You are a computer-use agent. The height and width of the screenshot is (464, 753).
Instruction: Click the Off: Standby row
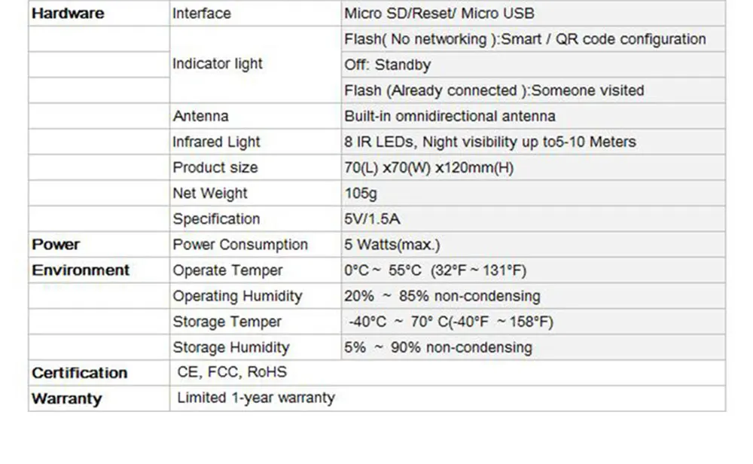coord(533,65)
